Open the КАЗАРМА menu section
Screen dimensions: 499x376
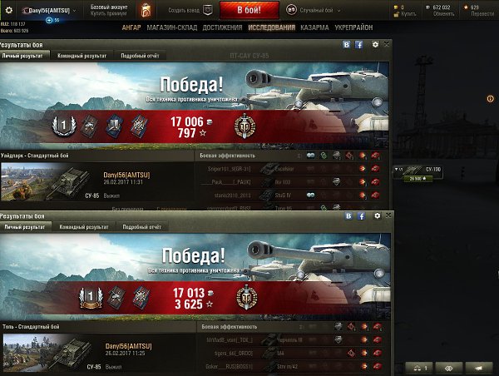point(314,27)
